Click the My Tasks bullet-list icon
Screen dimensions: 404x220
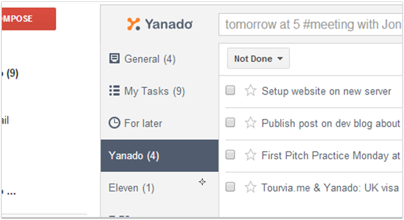(x=114, y=90)
